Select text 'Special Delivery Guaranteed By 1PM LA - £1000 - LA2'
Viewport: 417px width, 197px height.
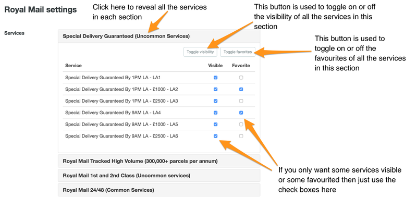click(x=121, y=89)
